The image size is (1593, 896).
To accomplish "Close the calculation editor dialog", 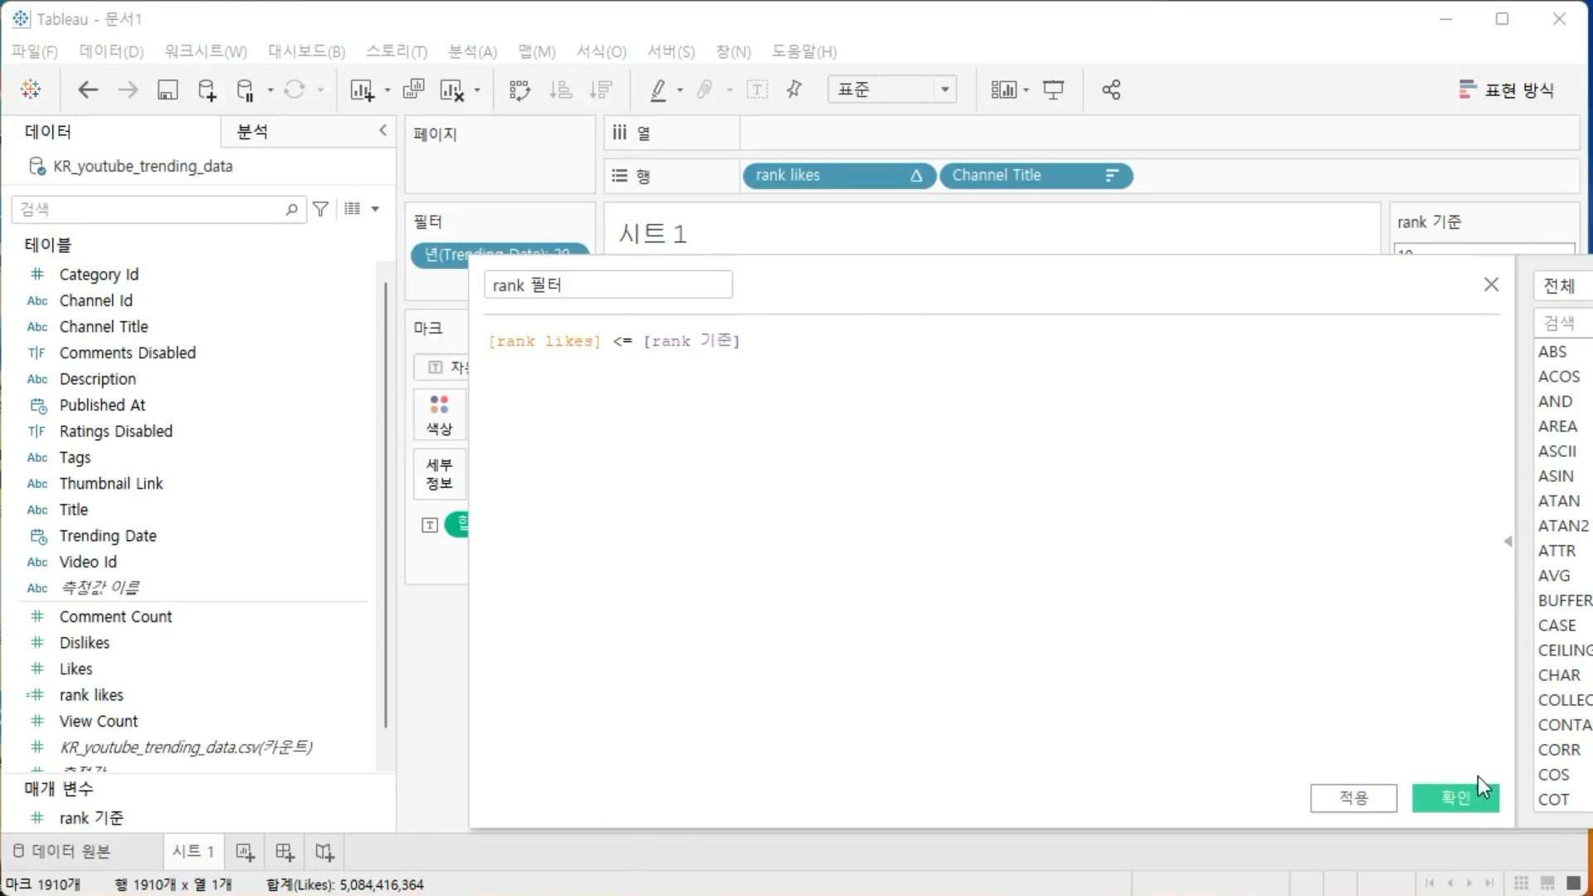I will point(1491,285).
